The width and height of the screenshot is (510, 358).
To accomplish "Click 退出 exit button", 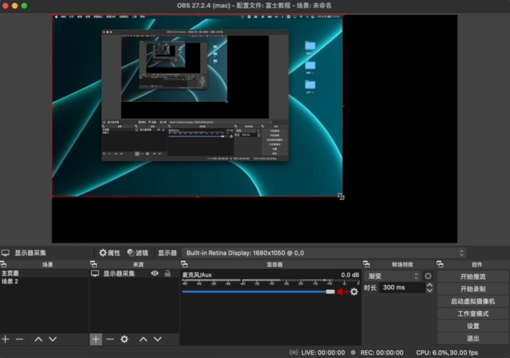I will click(473, 338).
